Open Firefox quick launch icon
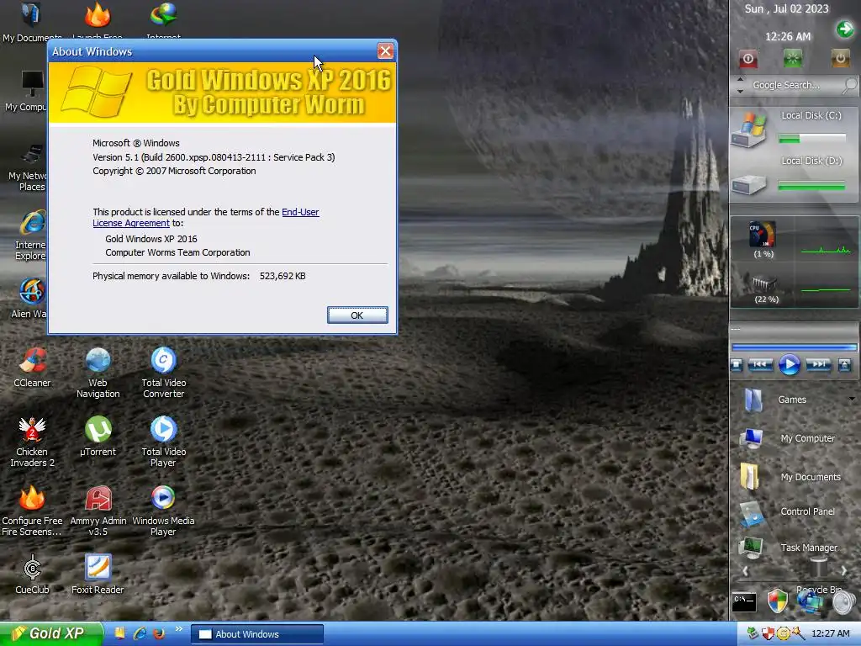 coord(159,633)
